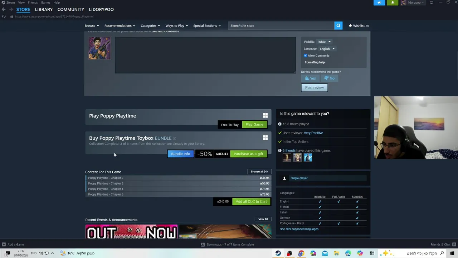The image size is (458, 258).
Task: Open the third friend's avatar
Action: pyautogui.click(x=308, y=157)
